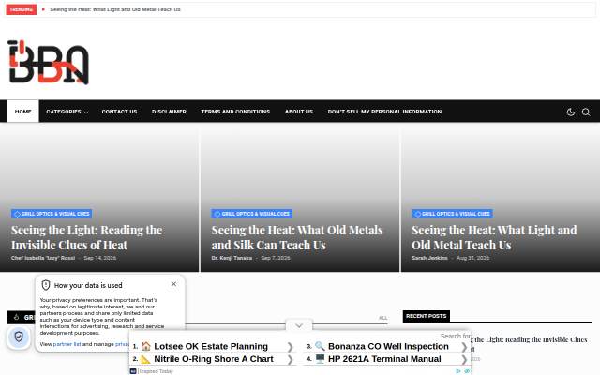600x375 pixels.
Task: Open article What Light and Old Metal Teach Us
Action: click(494, 237)
